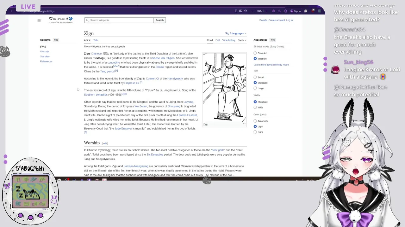Switch to the Talk tab
This screenshot has height=227, width=405.
click(x=96, y=40)
